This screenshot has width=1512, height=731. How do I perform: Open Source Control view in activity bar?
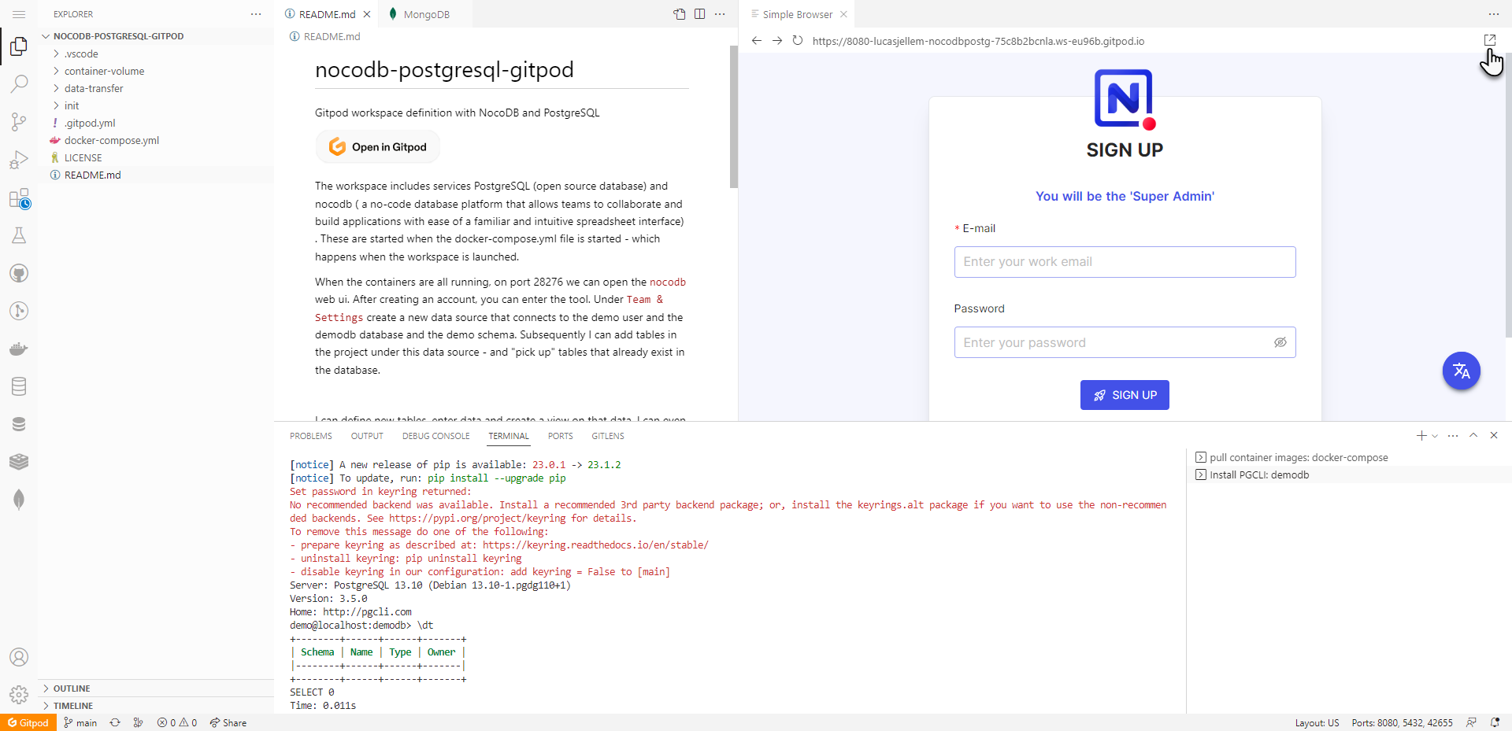click(x=19, y=121)
